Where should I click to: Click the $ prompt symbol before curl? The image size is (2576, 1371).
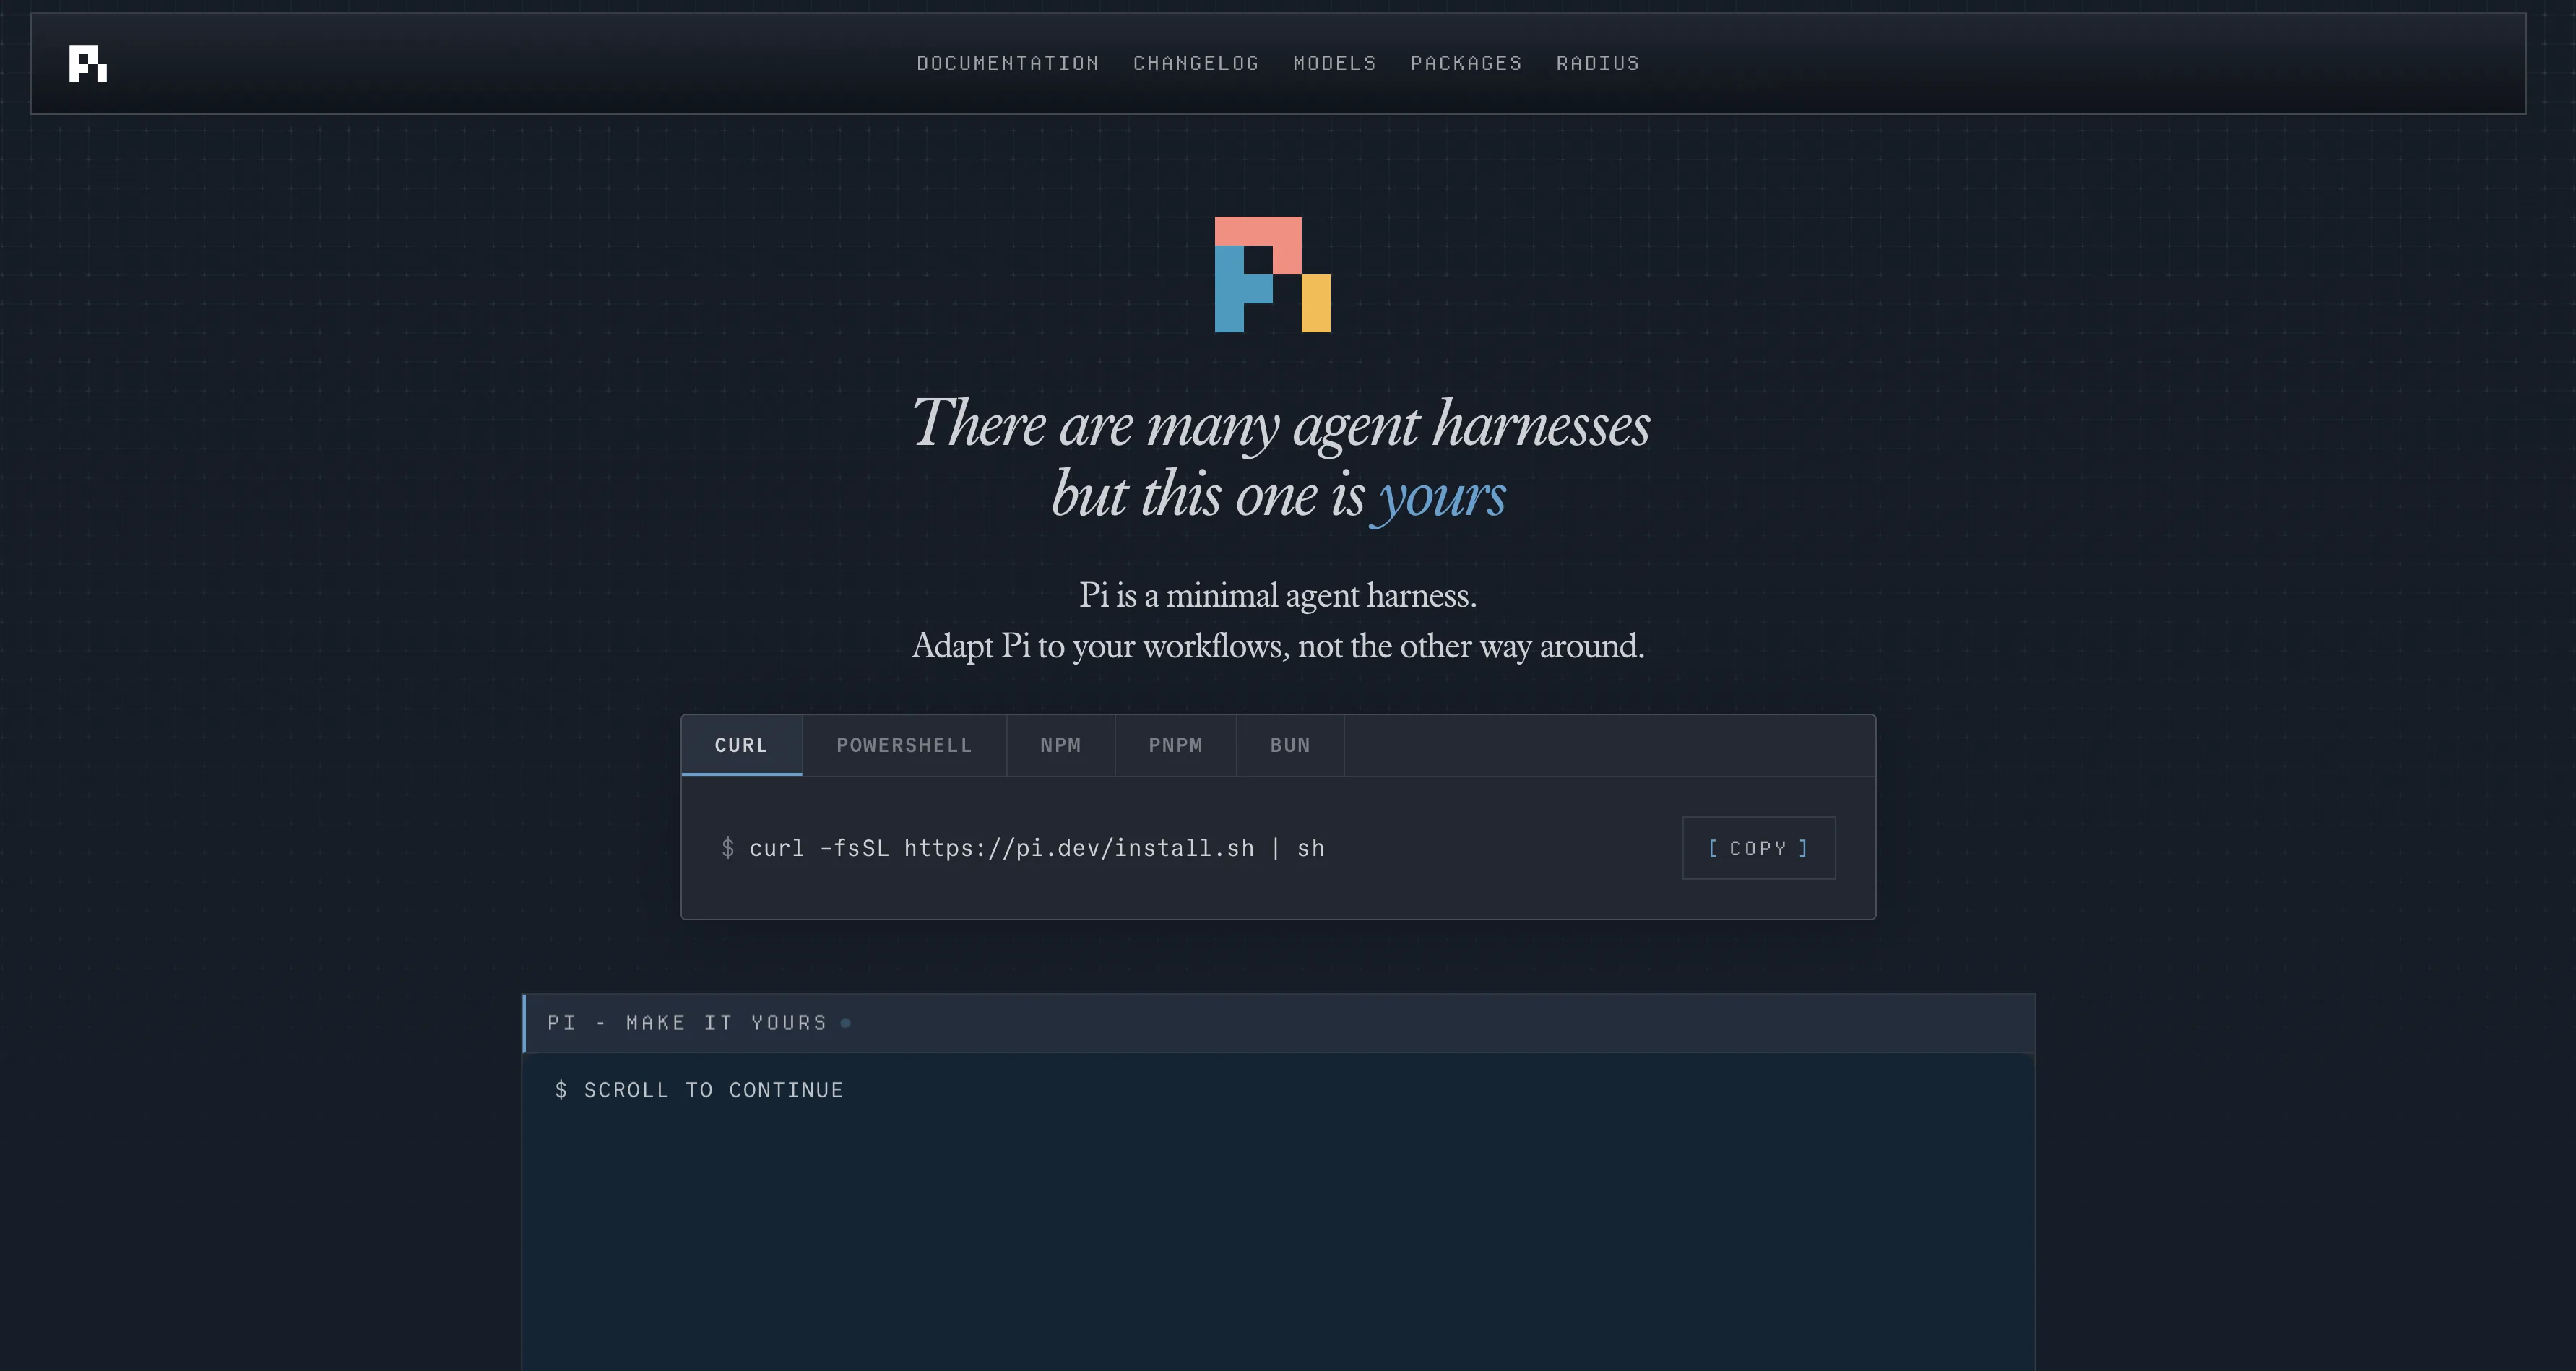(728, 848)
